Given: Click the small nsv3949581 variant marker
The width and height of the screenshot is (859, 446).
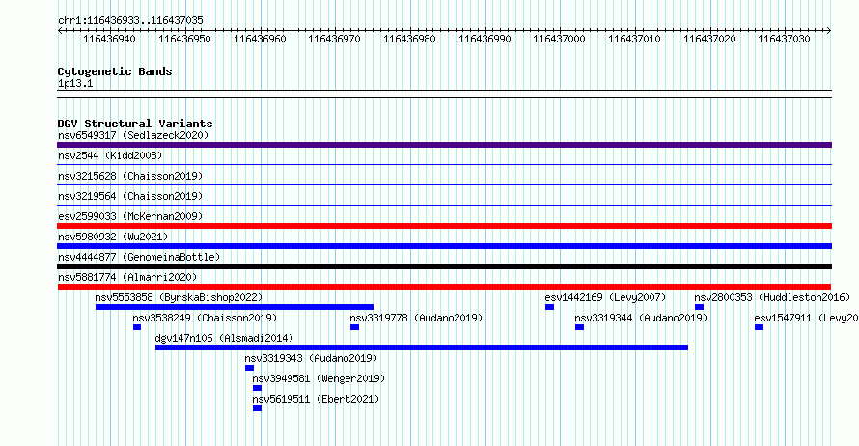Looking at the screenshot, I should pyautogui.click(x=257, y=388).
